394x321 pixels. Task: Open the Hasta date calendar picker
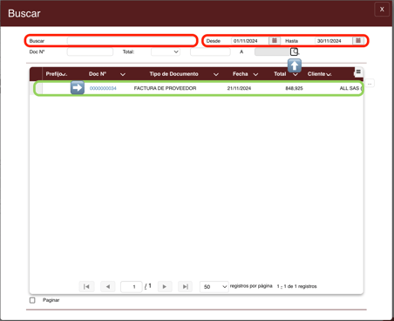[x=358, y=41]
